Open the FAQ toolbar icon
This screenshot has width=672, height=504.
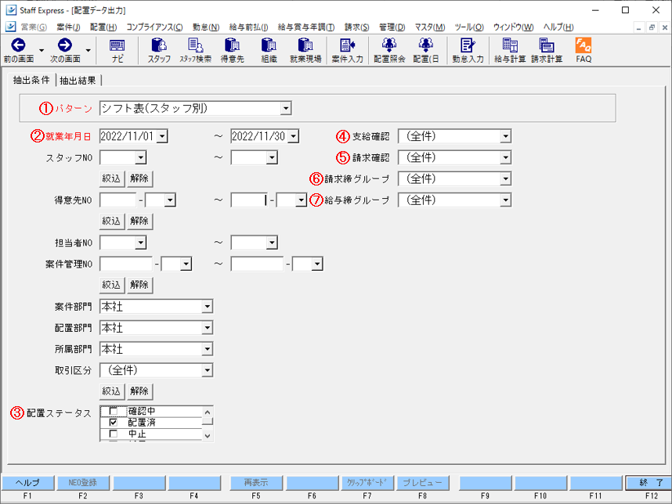pos(583,45)
